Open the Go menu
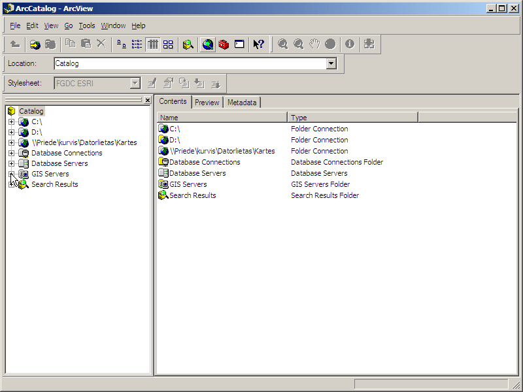 [x=69, y=25]
